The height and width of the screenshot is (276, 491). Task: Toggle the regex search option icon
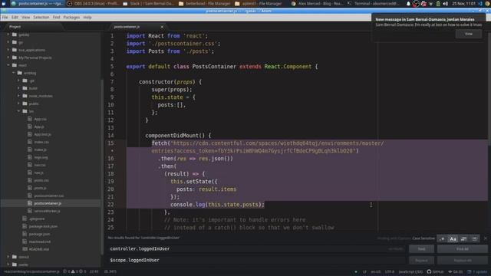coord(442,238)
